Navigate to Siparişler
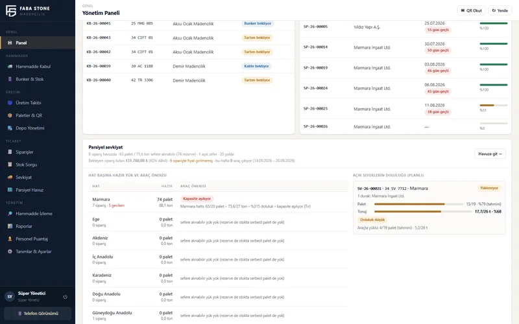519x324 pixels. click(38, 152)
